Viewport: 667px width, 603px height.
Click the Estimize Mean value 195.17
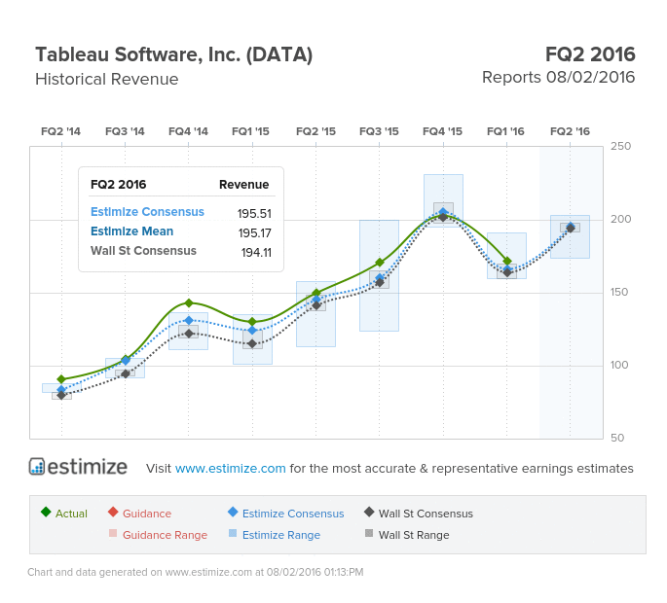click(x=254, y=232)
